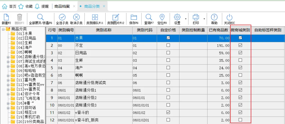Expand the [06]店帐通分级 tree node
The image size is (285, 124).
[8, 57]
